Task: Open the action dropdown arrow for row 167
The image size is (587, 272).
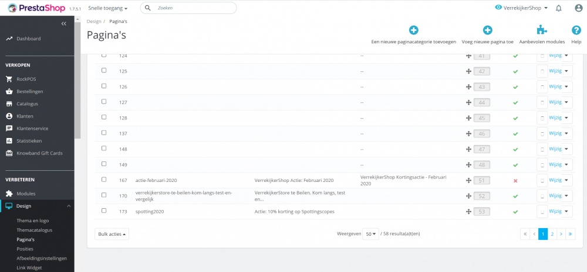Action: (x=567, y=180)
